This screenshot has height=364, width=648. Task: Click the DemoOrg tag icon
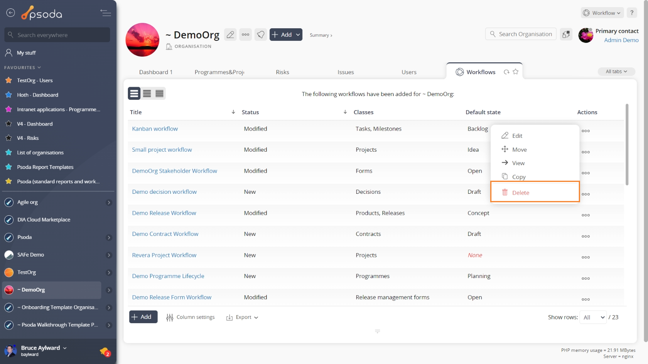pyautogui.click(x=261, y=35)
